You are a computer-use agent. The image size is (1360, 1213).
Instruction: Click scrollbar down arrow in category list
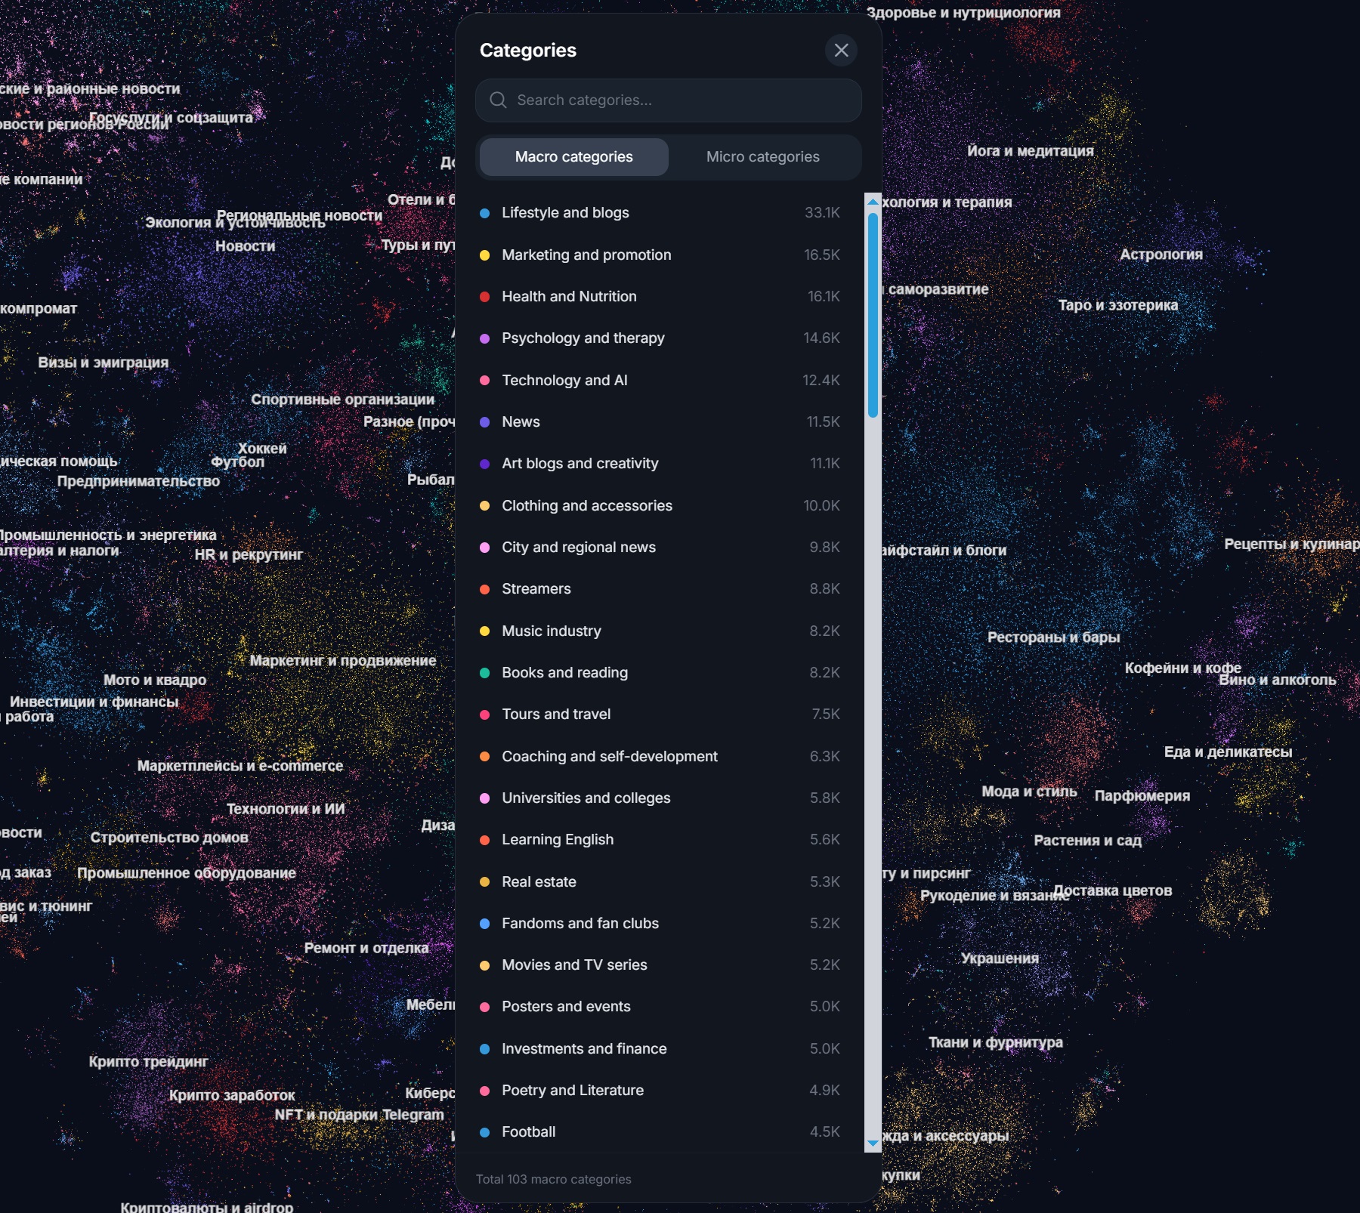tap(873, 1144)
